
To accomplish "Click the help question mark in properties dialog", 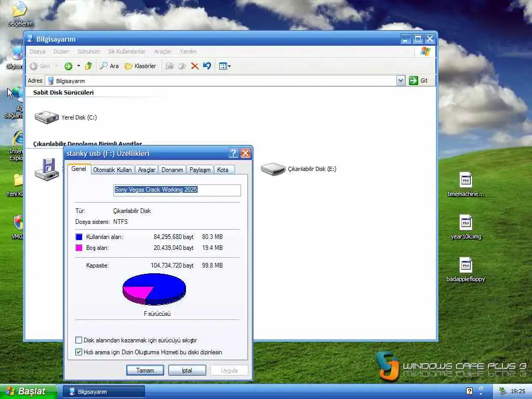I will click(233, 153).
